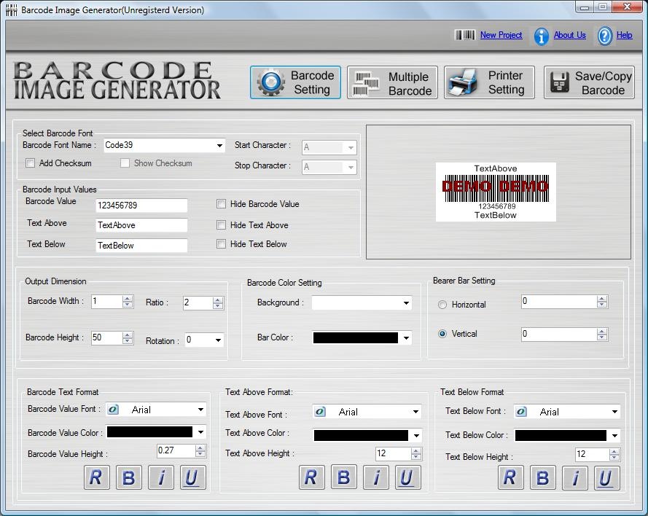
Task: Open the Printer Setting tab
Action: point(489,83)
